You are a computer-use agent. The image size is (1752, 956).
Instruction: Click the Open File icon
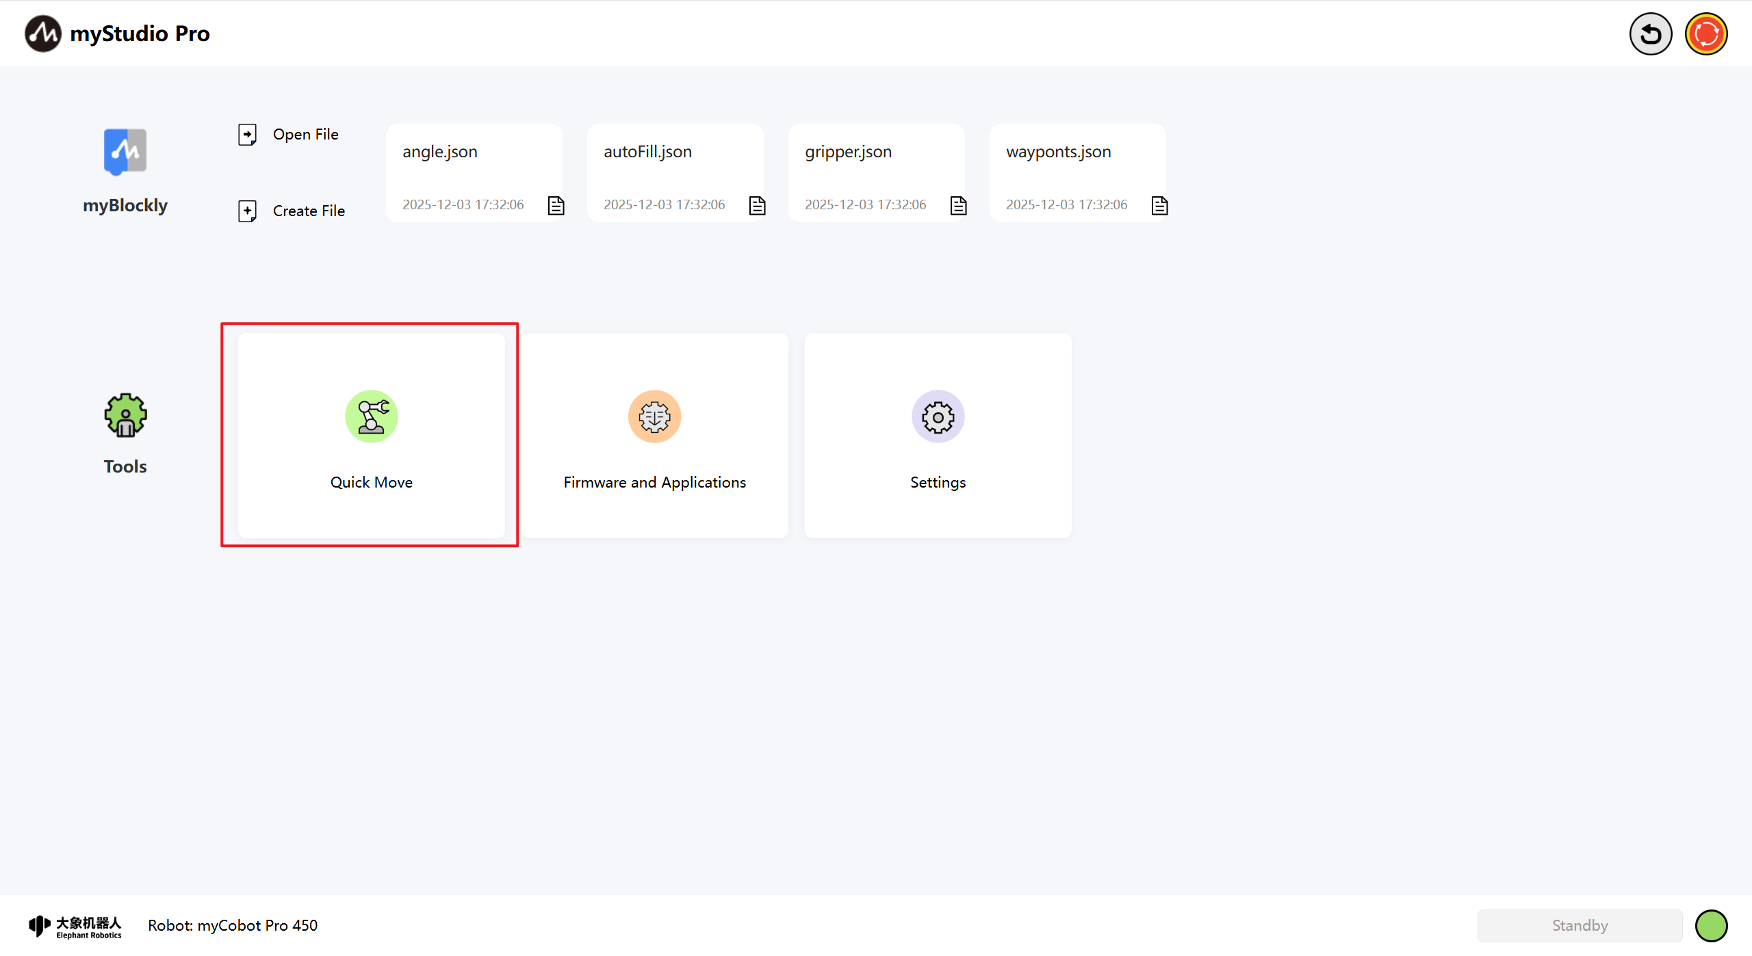(x=247, y=134)
